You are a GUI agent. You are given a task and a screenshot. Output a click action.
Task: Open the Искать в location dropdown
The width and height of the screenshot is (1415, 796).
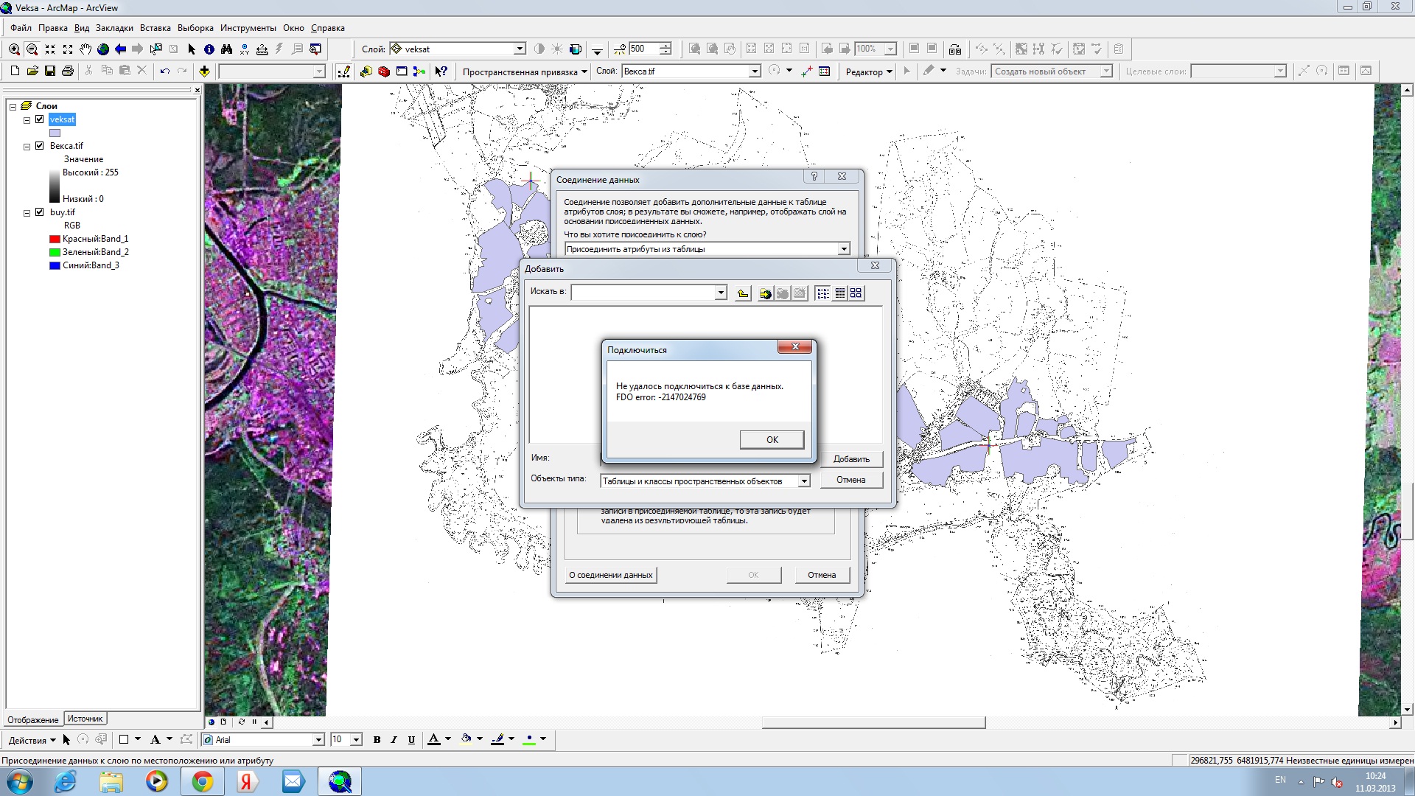[x=721, y=293]
